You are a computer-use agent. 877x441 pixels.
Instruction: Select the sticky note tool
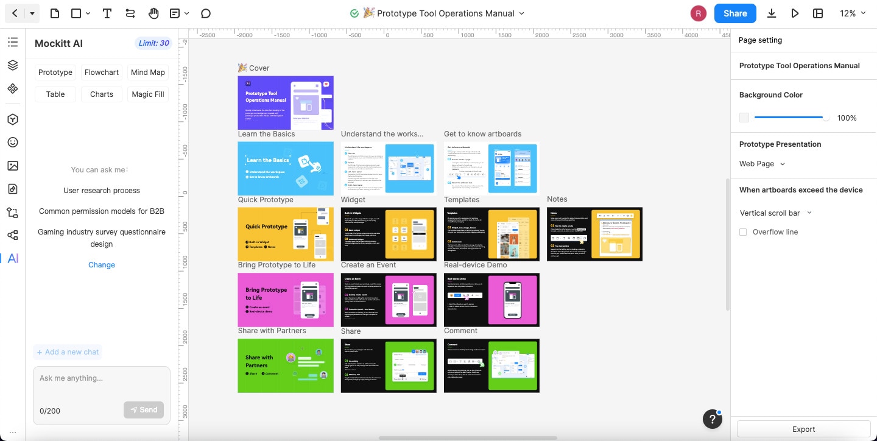(x=175, y=13)
